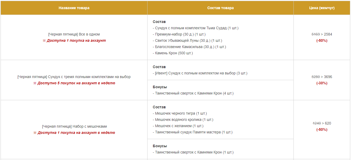Viewport: 351px width, 160px height.
Task: Click 'Таинственный сундук Памяти мастера' line
Action: click(193, 132)
